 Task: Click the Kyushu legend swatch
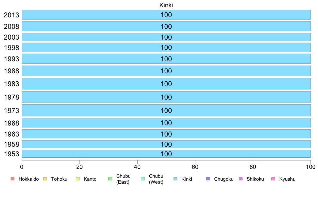(273, 179)
